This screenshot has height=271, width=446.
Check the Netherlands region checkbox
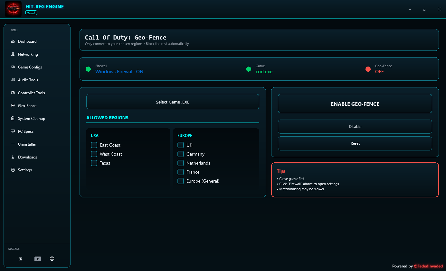pyautogui.click(x=181, y=163)
